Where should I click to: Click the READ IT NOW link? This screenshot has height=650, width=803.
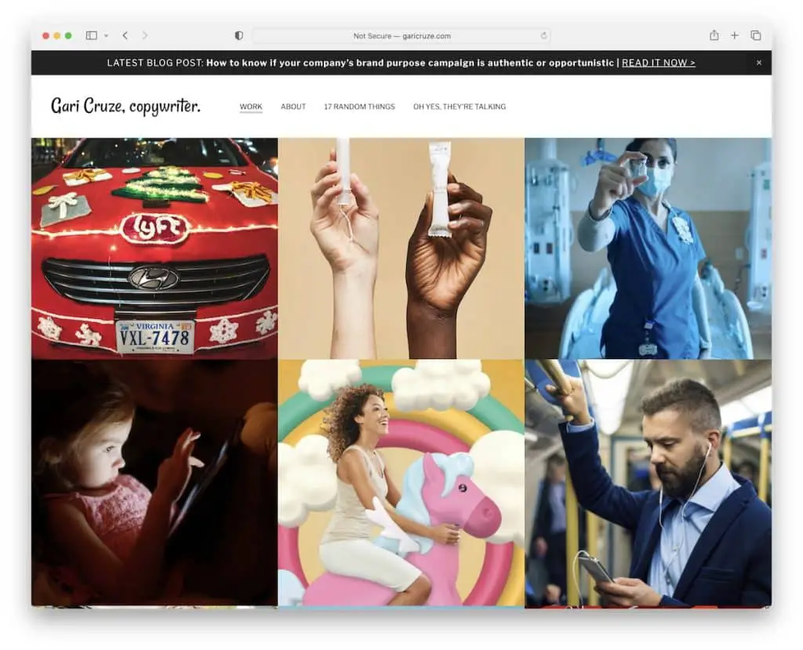click(x=658, y=63)
